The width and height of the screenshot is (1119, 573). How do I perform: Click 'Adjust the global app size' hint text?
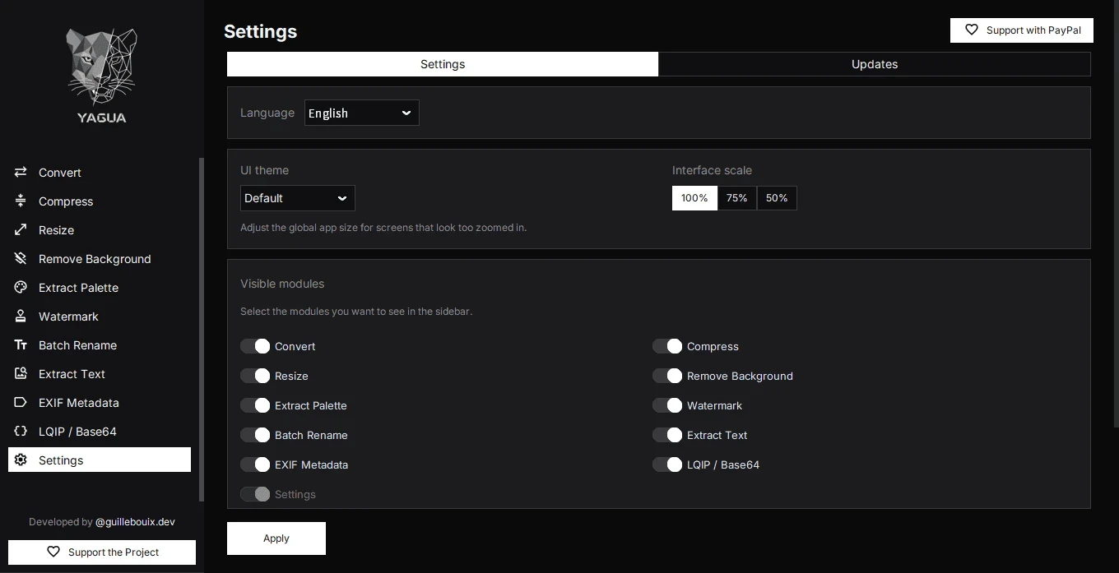383,228
